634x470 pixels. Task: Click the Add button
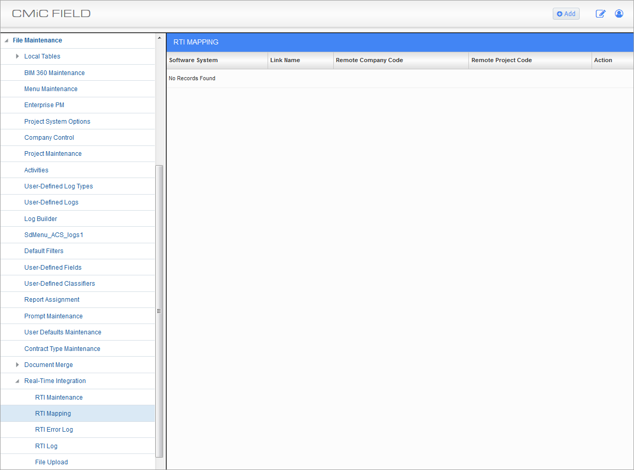566,13
